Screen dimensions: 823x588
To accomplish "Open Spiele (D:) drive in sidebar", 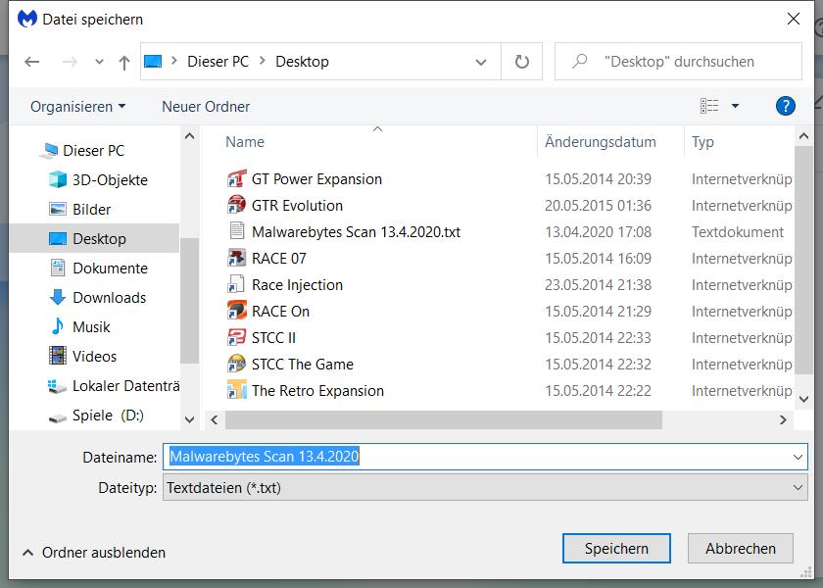I will point(108,416).
